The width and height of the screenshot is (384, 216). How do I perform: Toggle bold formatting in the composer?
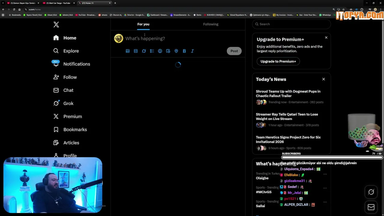tap(184, 51)
